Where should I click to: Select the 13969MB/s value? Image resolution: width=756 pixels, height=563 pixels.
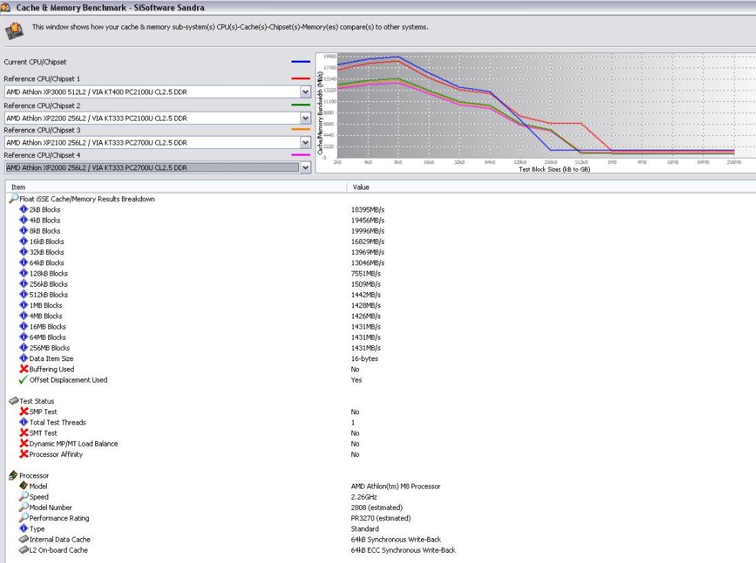(x=368, y=252)
